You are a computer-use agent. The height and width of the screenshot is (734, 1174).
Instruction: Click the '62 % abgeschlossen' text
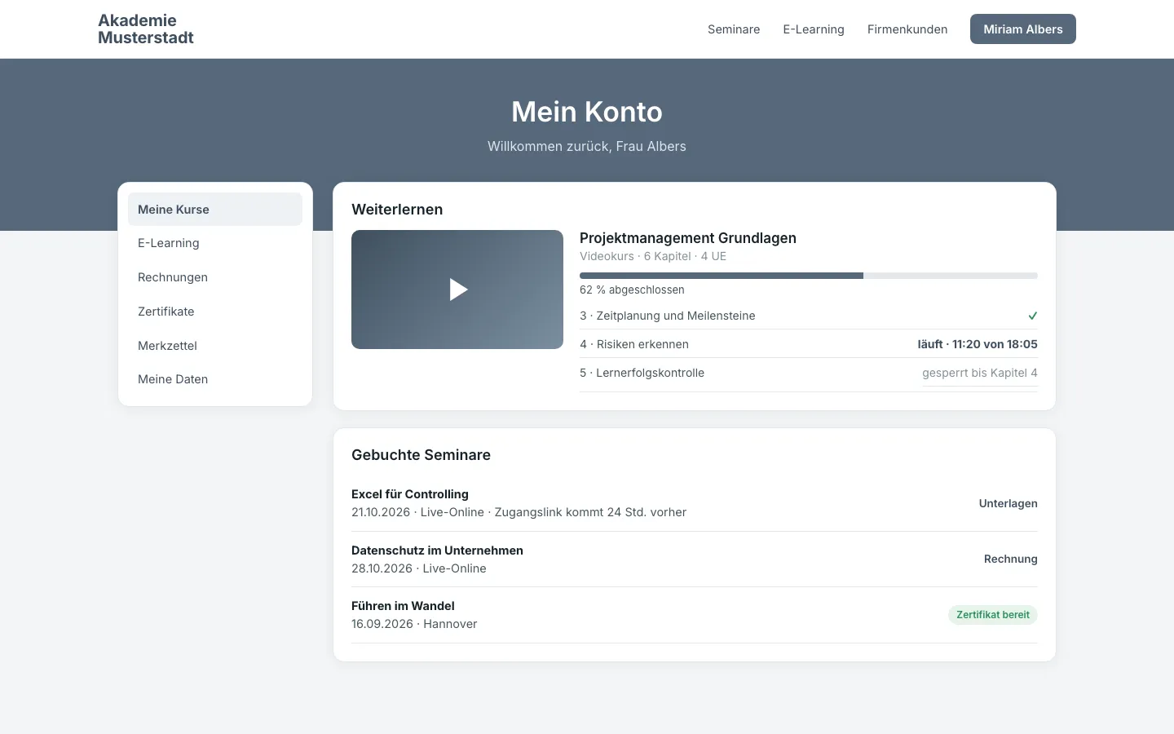pos(632,290)
